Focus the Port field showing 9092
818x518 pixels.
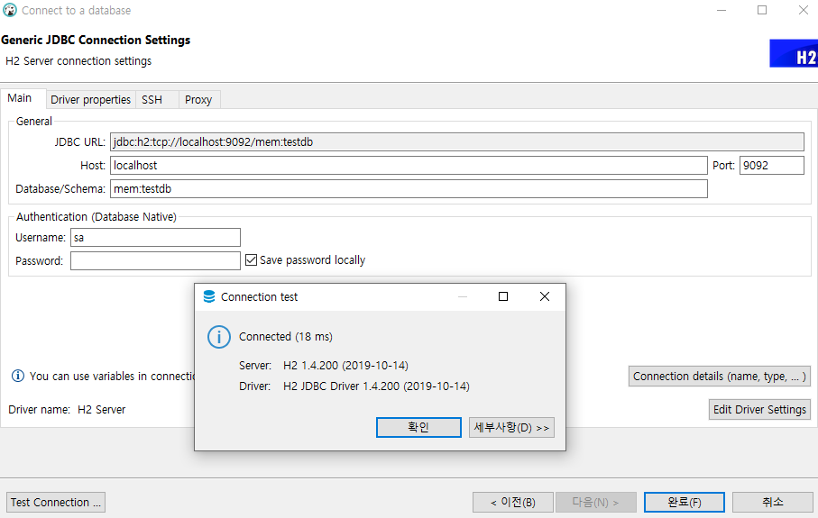772,165
